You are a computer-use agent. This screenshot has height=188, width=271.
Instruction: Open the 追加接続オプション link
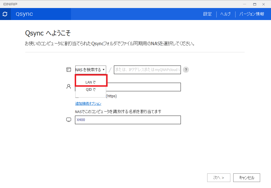point(88,104)
